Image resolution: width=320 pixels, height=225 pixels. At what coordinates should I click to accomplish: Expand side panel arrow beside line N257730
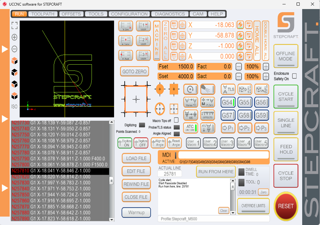(x=5, y=119)
